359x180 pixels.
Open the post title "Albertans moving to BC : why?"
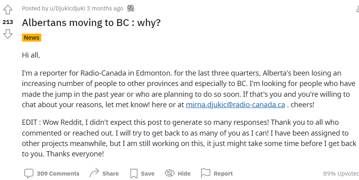(91, 22)
